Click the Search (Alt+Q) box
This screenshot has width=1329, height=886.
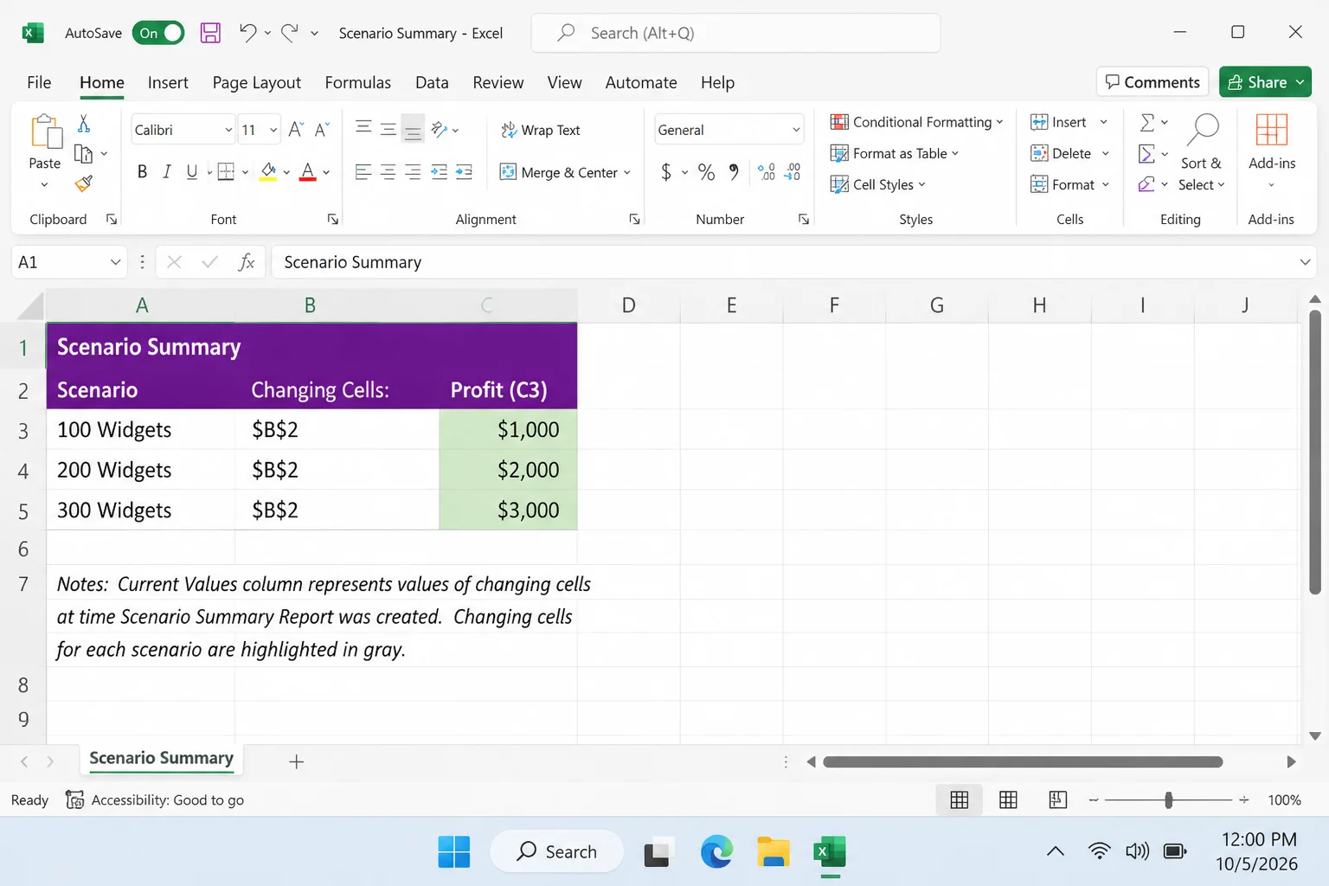tap(735, 33)
